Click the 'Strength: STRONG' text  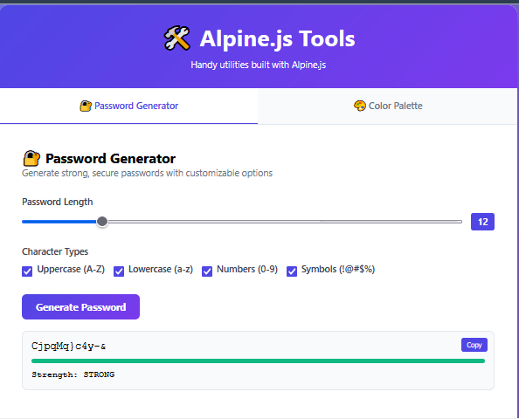click(73, 374)
